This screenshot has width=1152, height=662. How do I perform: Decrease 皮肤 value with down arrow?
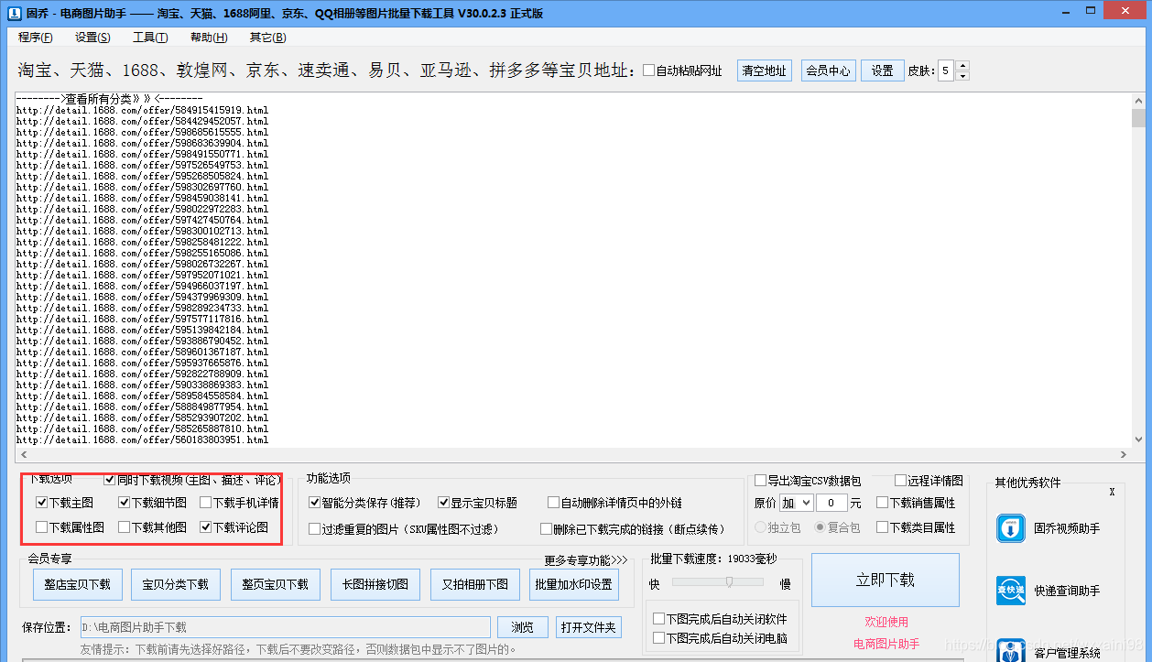pos(962,76)
